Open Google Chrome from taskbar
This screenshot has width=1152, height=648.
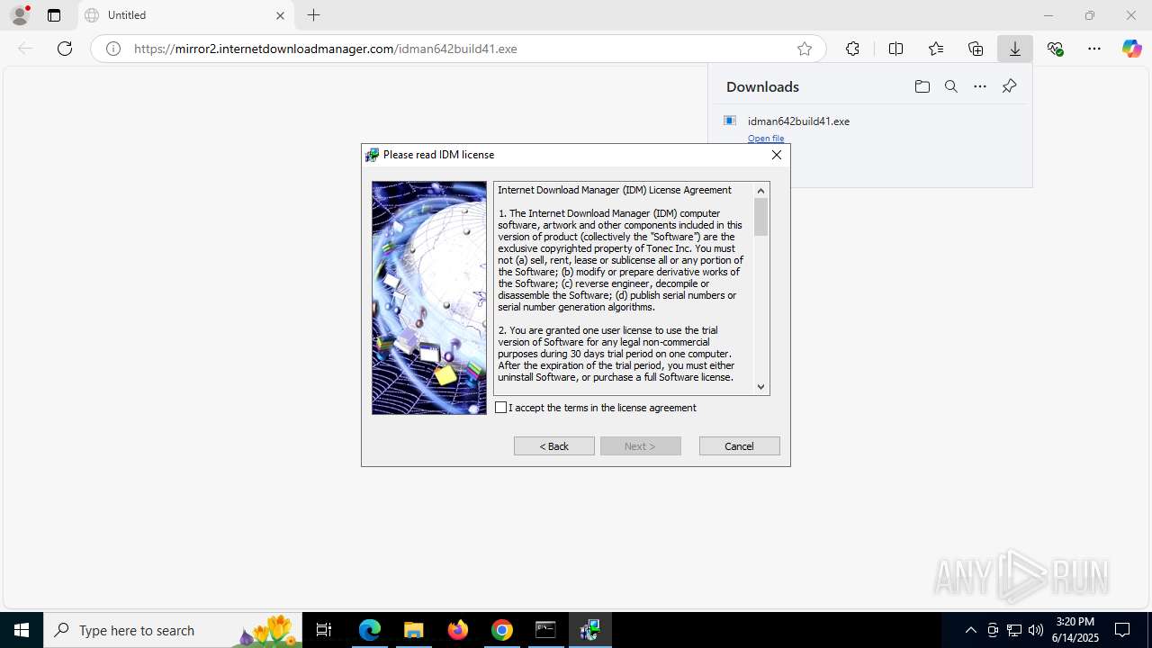[502, 630]
